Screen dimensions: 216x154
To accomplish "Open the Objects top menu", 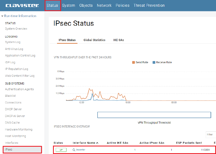I will tap(86, 5).
